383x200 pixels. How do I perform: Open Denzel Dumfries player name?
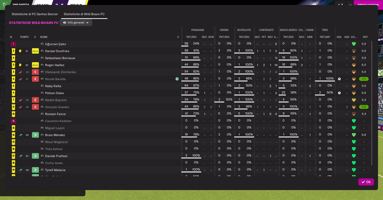[x=57, y=51]
